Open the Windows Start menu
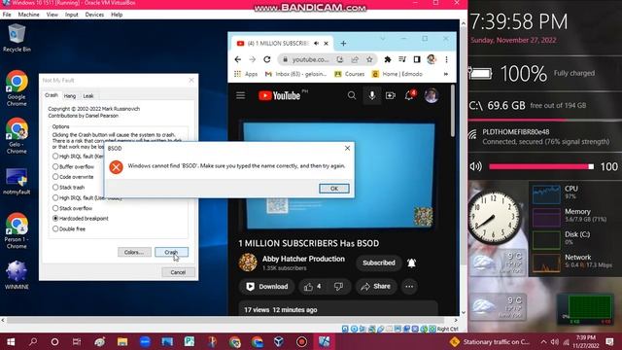 [x=11, y=341]
